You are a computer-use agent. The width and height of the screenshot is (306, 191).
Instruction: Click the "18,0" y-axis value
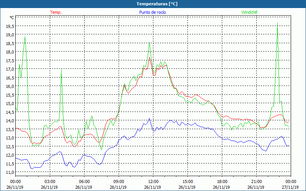pos(10,52)
